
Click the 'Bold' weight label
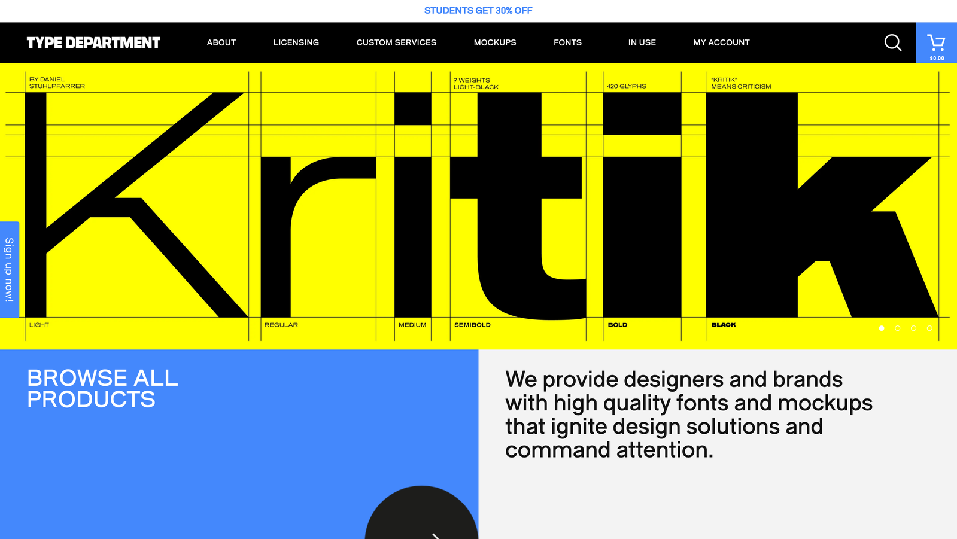tap(618, 325)
